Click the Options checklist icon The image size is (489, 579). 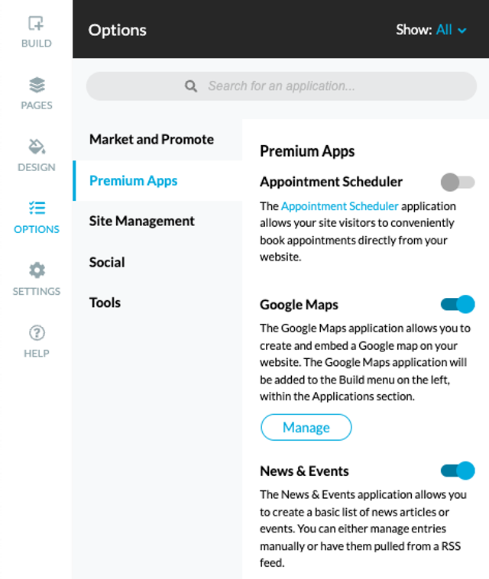(37, 208)
